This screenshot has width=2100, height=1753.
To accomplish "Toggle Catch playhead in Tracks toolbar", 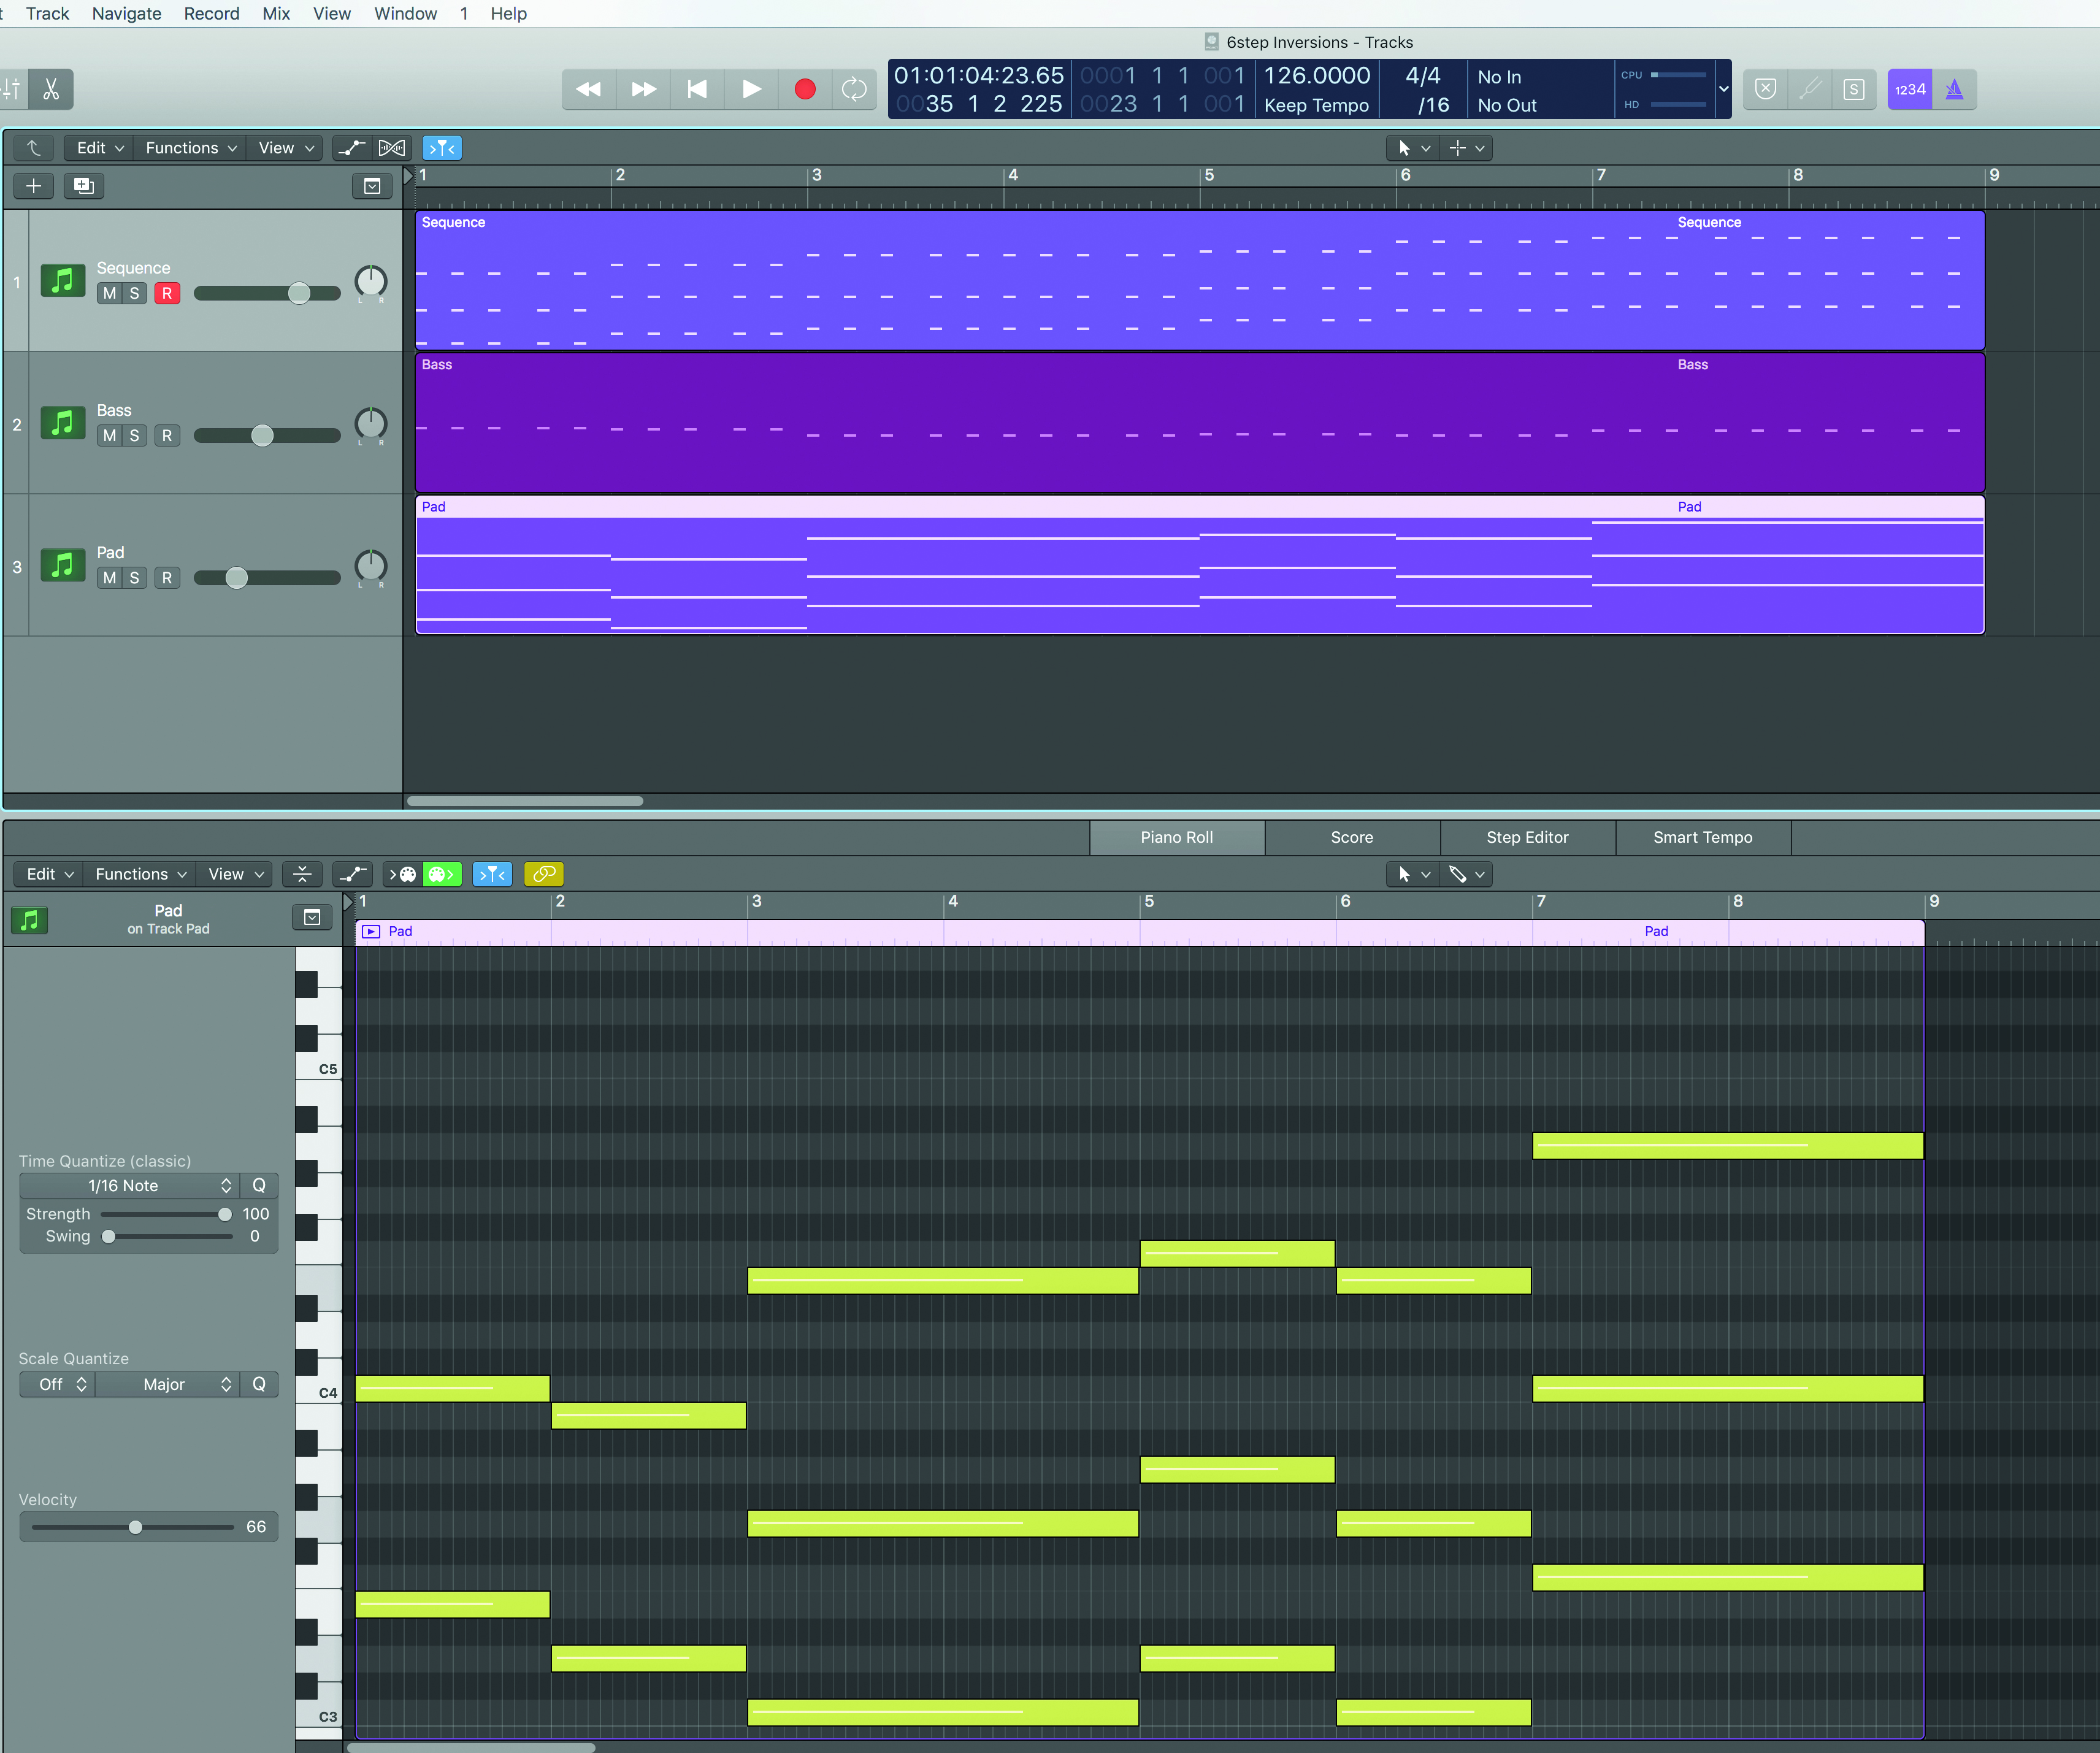I will [442, 148].
